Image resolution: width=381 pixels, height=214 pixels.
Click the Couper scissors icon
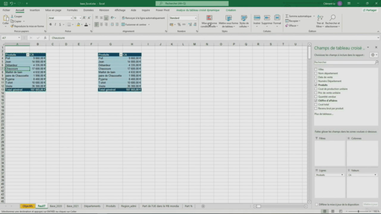[x=12, y=16]
